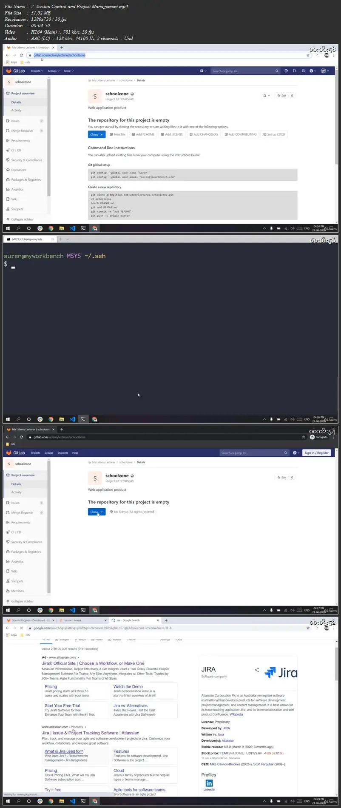Bookmark the signed-in GitLab page with the star icon
This screenshot has width=341, height=808.
pos(308,55)
